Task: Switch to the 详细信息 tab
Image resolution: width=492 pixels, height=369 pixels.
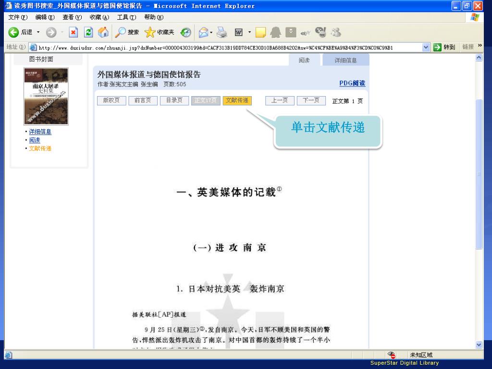Action: [x=345, y=60]
